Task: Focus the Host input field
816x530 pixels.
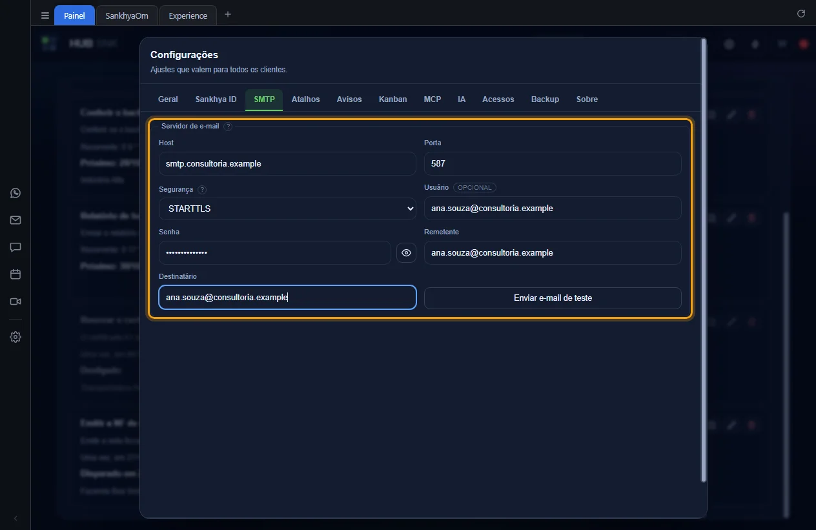Action: 287,164
